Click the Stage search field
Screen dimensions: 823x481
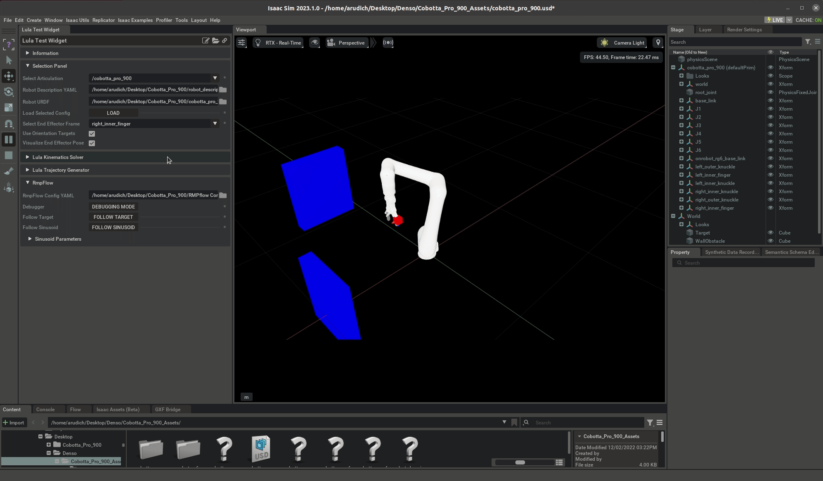tap(735, 42)
